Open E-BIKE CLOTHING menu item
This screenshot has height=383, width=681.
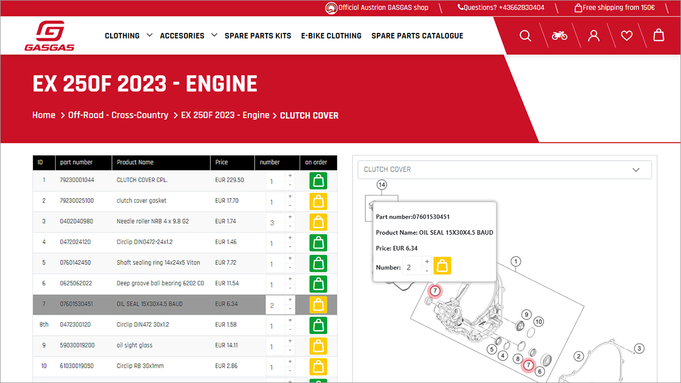[331, 36]
